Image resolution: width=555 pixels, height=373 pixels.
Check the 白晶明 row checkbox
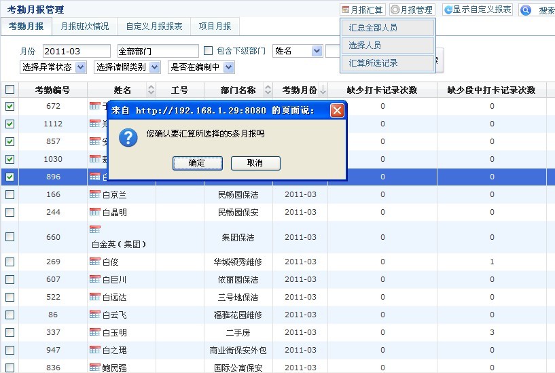10,212
